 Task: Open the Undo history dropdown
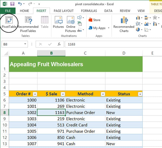24,4
